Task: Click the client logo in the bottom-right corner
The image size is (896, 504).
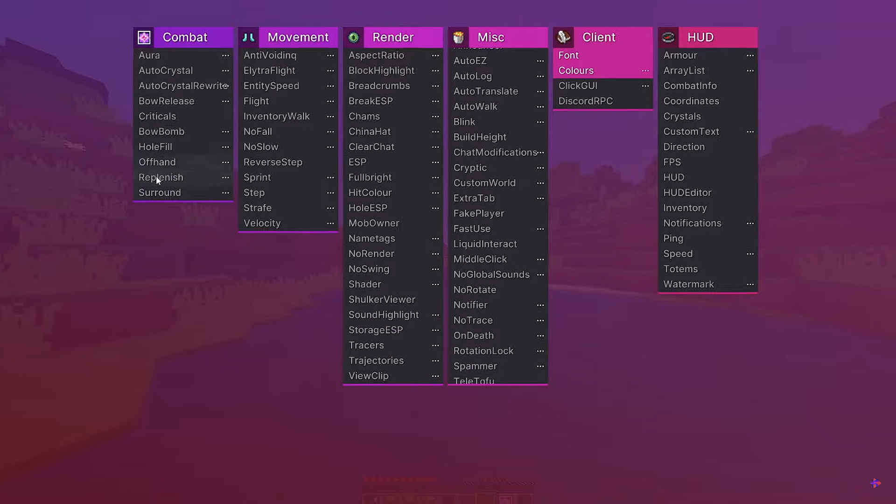Action: pyautogui.click(x=876, y=483)
